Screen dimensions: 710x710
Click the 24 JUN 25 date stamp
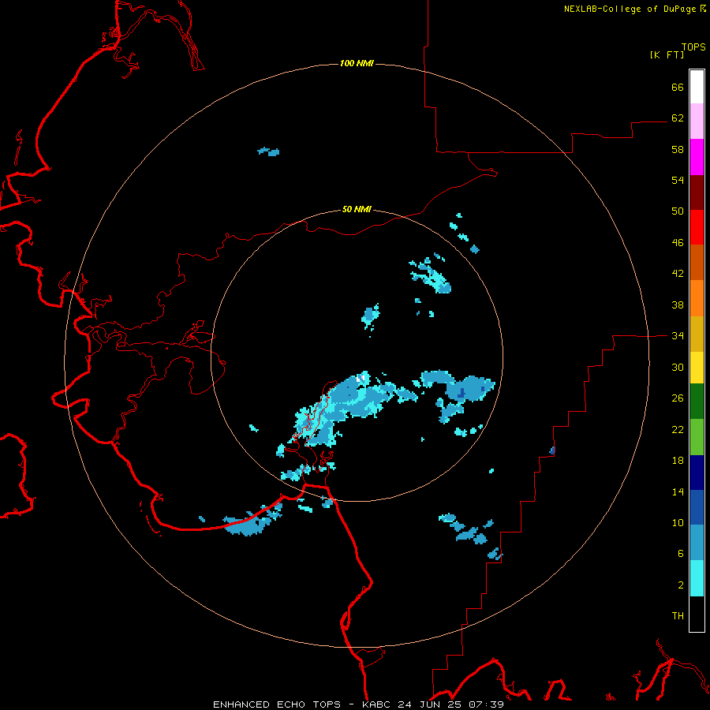click(431, 704)
